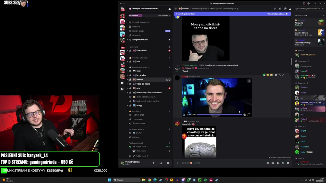Reply to the hovered message
This screenshot has height=183, width=326.
(x=279, y=75)
